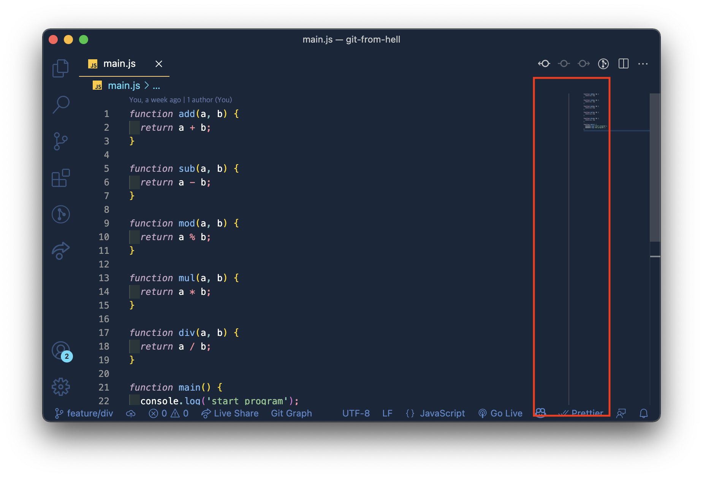Open the Manage settings gear
The width and height of the screenshot is (703, 478).
(x=60, y=387)
